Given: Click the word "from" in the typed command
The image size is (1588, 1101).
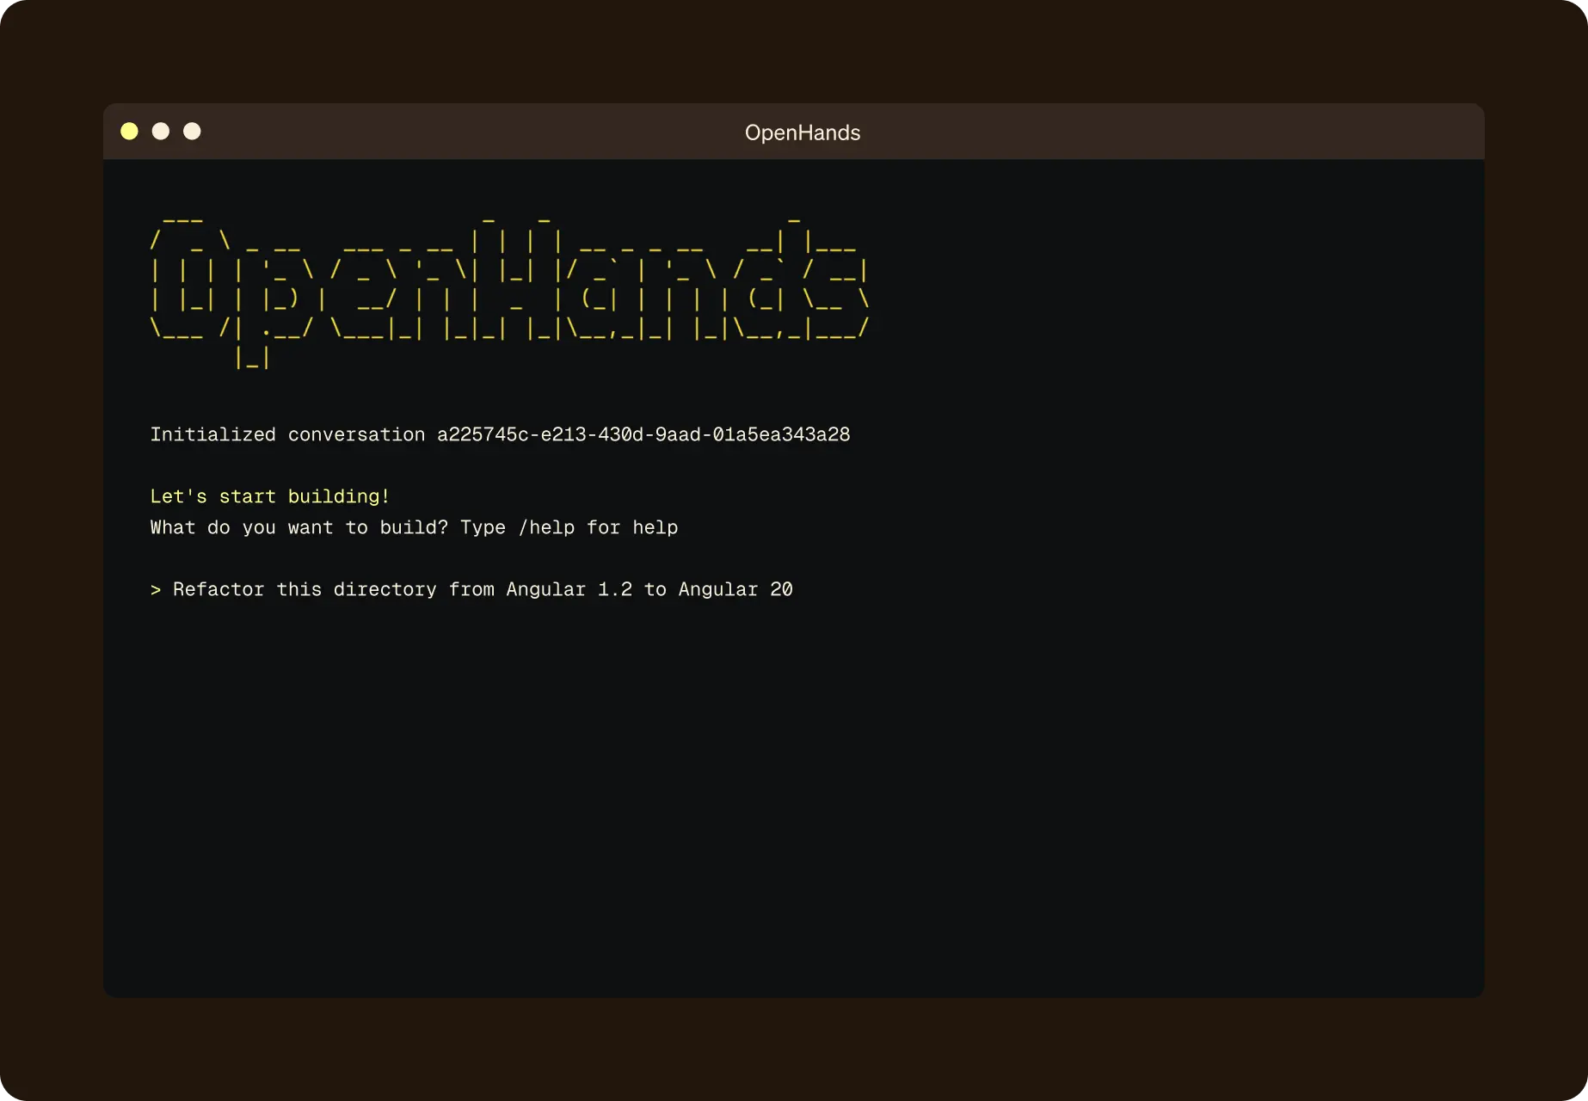Looking at the screenshot, I should coord(471,590).
